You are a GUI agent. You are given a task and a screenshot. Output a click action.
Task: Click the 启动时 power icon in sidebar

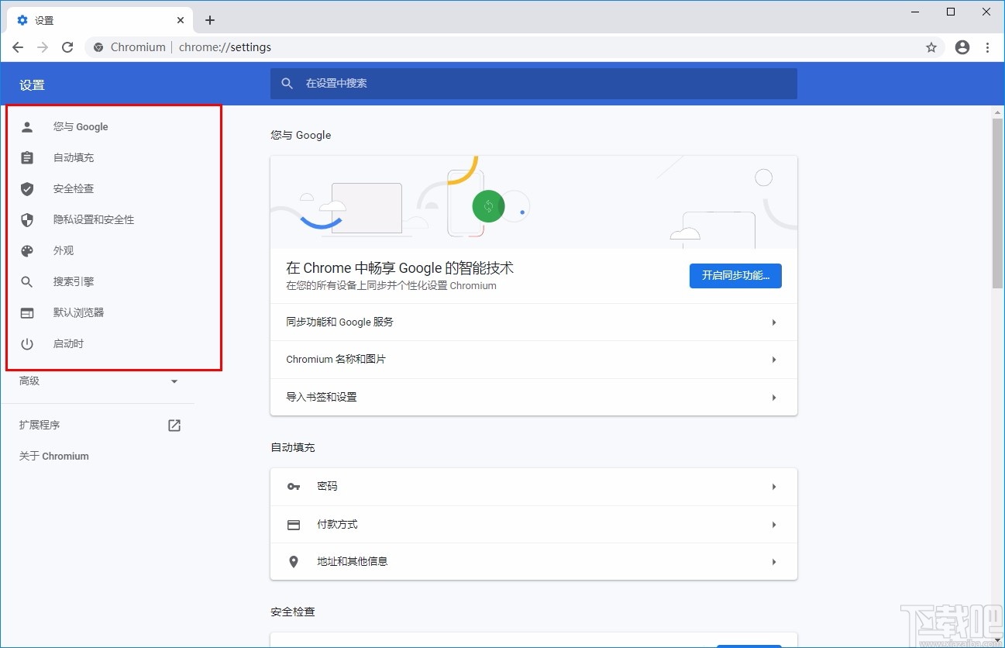[26, 343]
